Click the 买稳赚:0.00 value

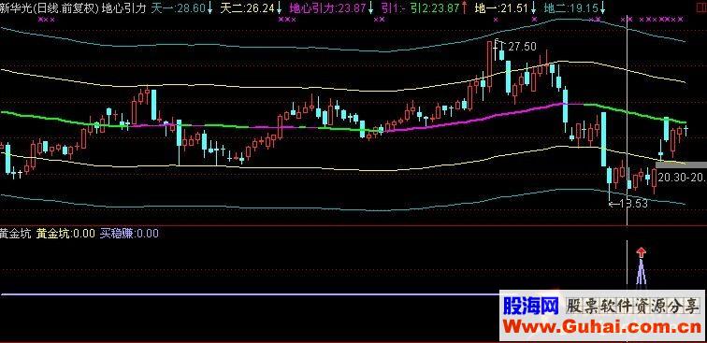pos(129,234)
